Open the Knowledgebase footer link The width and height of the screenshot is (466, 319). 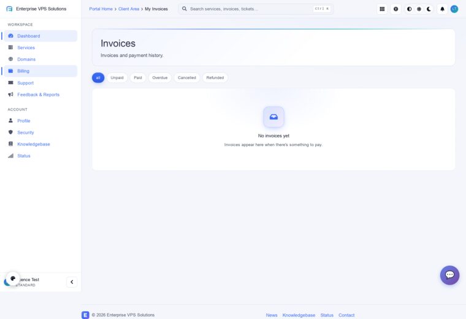(x=299, y=315)
